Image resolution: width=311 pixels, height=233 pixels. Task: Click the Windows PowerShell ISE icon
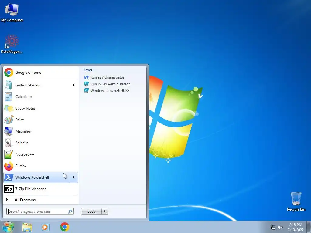pos(86,90)
